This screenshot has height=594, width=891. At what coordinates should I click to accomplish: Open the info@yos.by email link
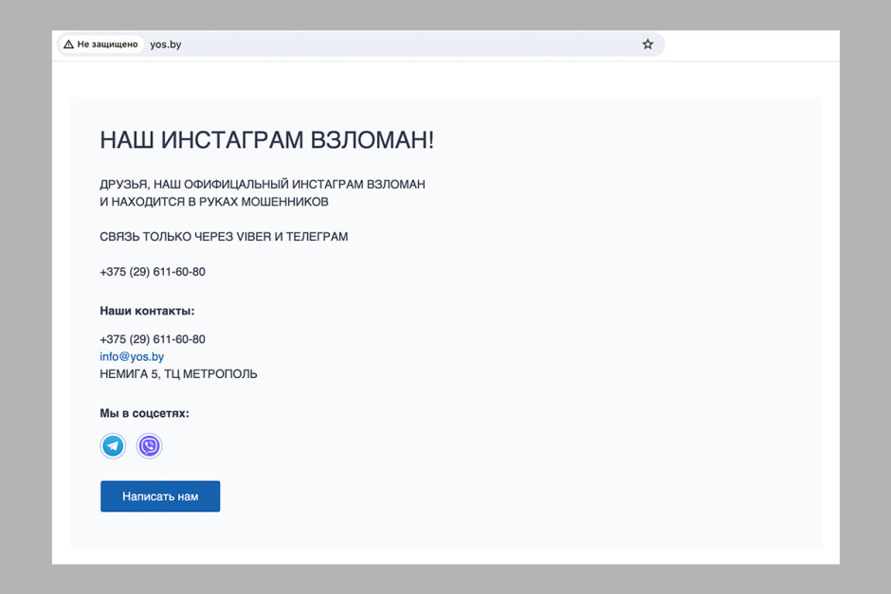132,357
